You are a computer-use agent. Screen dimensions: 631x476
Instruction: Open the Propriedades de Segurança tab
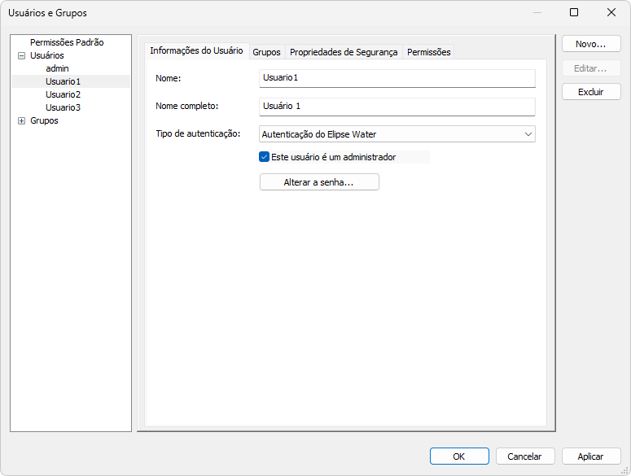344,52
